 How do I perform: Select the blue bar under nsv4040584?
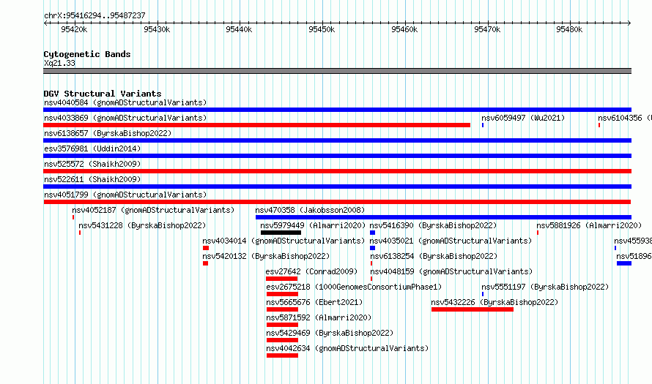tap(337, 110)
